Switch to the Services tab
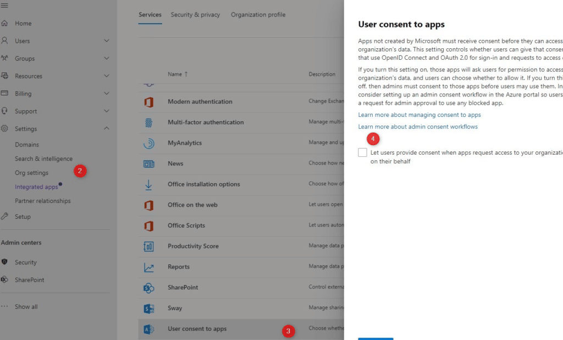Screen dimensions: 563x340 (150, 15)
